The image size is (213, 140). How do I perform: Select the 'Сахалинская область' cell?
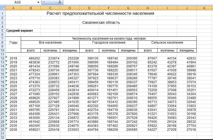tap(101, 22)
